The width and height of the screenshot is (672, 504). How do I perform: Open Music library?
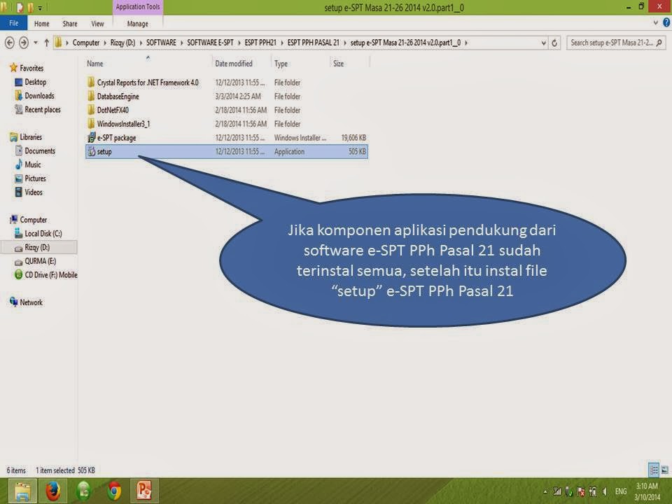(33, 164)
